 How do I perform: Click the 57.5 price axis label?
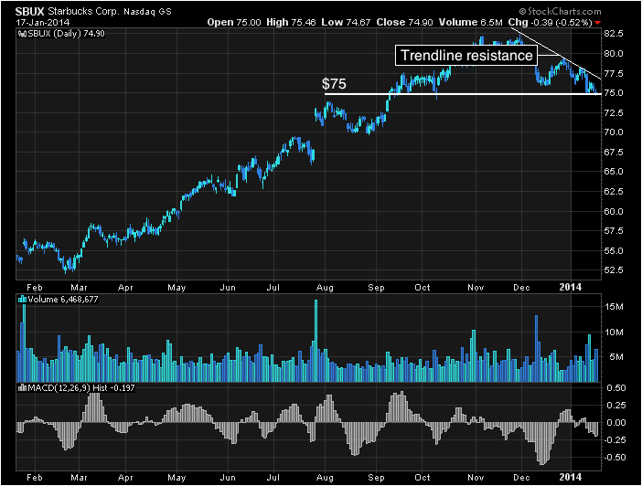[614, 231]
